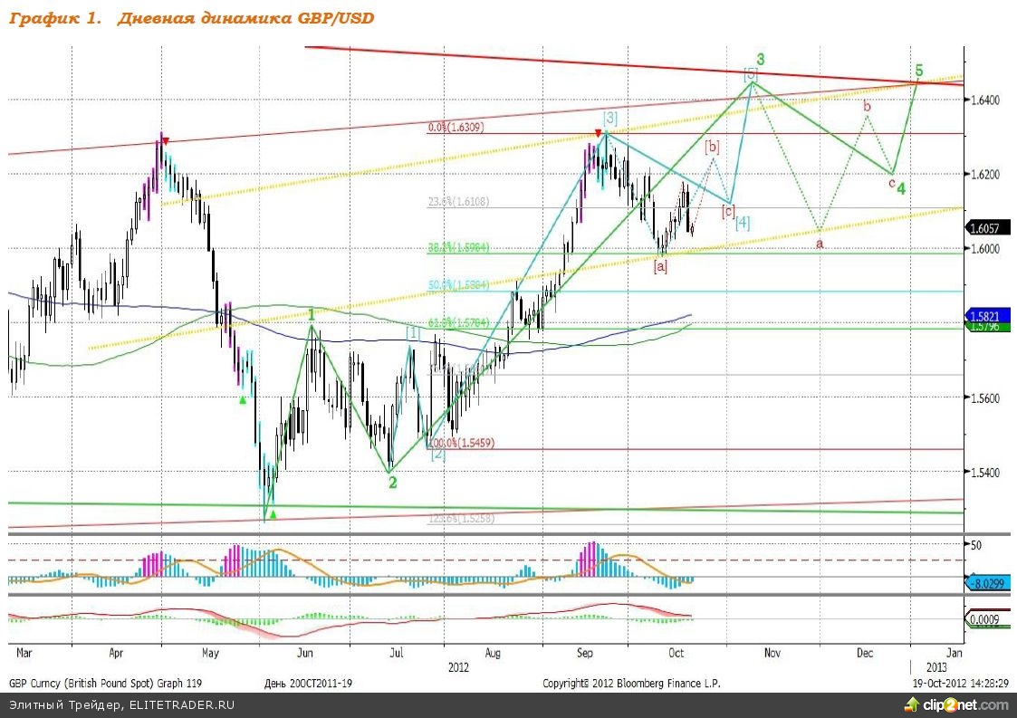Click the 23.6% (1.6108) Fibonacci label
Screen dimensions: 1017x718
click(x=458, y=202)
